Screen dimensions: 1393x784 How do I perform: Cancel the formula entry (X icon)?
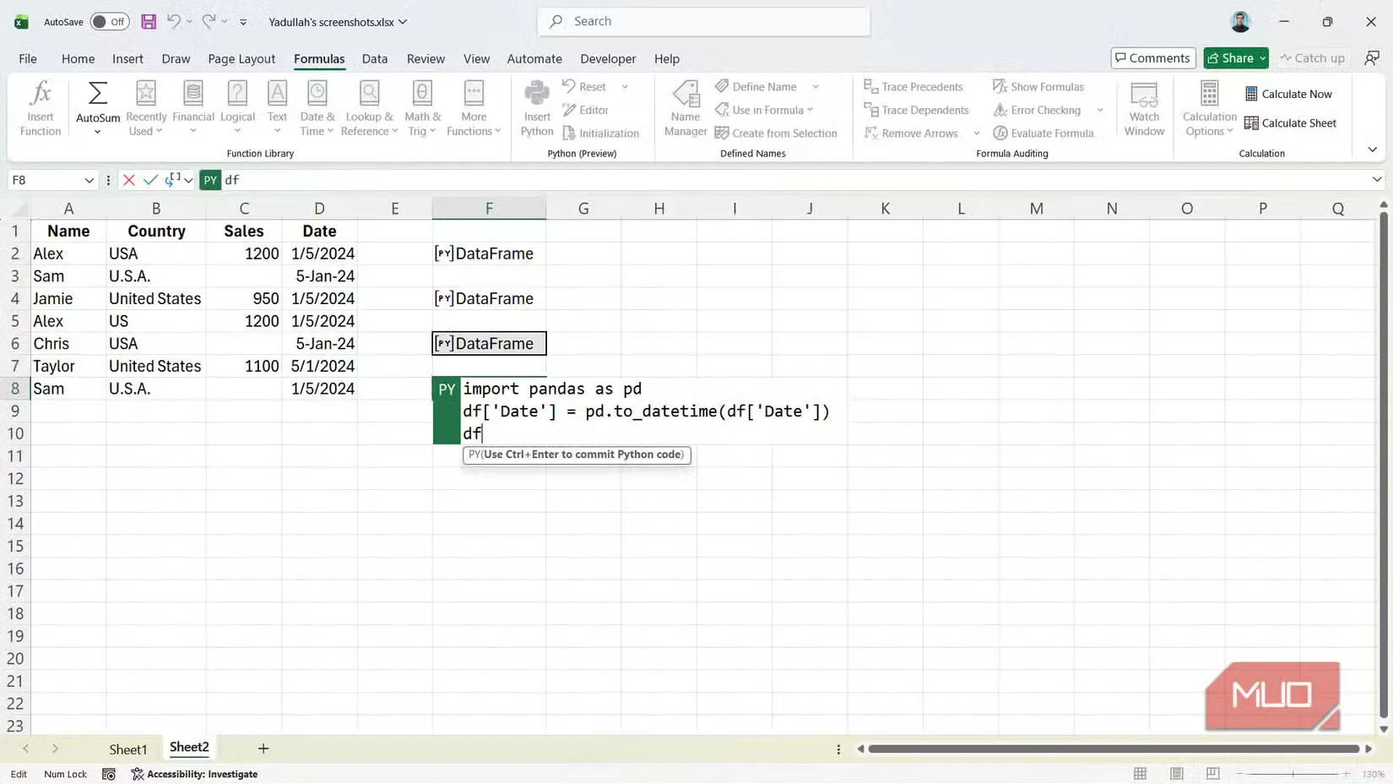129,180
